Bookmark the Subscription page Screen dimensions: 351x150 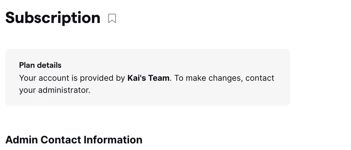click(x=112, y=18)
